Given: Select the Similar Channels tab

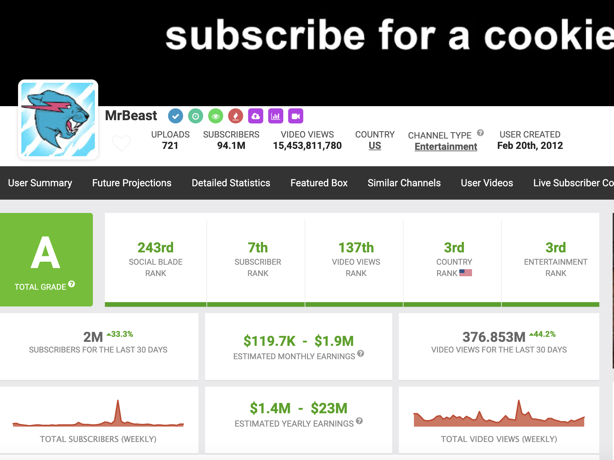Looking at the screenshot, I should (x=404, y=183).
